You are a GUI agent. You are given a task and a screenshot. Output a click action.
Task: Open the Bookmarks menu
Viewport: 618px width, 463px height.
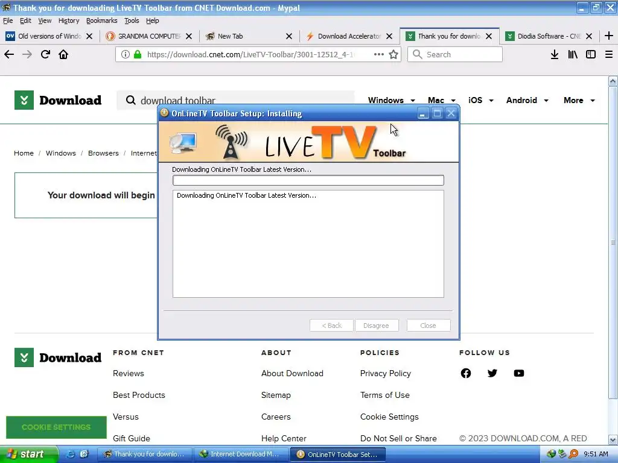click(101, 20)
